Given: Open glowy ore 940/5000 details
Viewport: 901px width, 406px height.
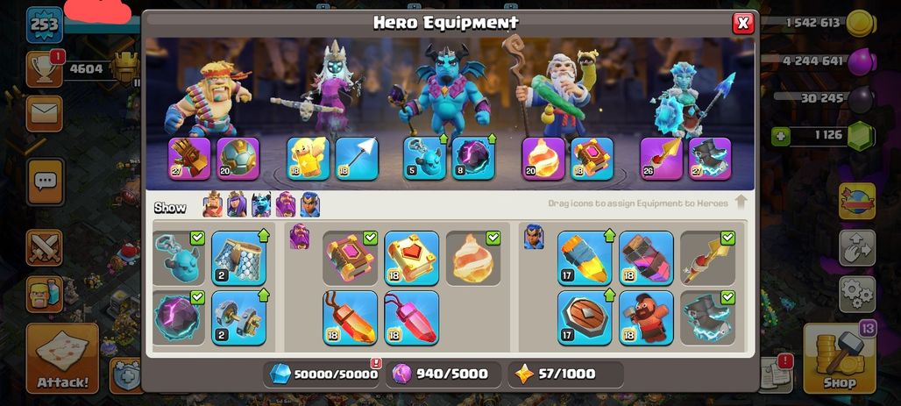Looking at the screenshot, I should click(443, 374).
